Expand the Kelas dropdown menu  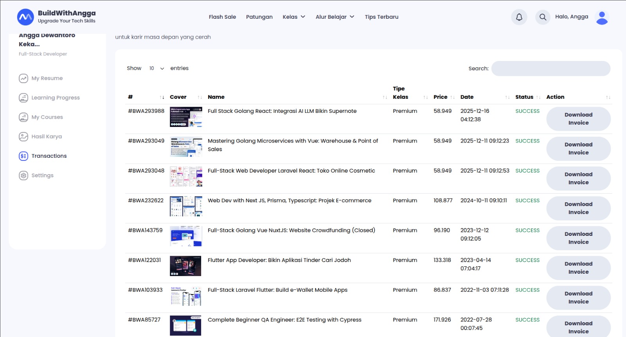tap(294, 17)
